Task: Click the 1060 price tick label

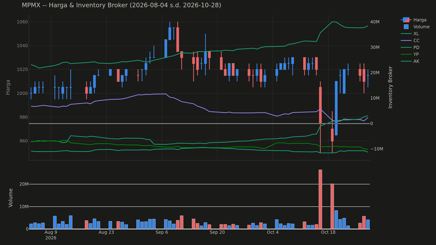Action: [x=22, y=22]
